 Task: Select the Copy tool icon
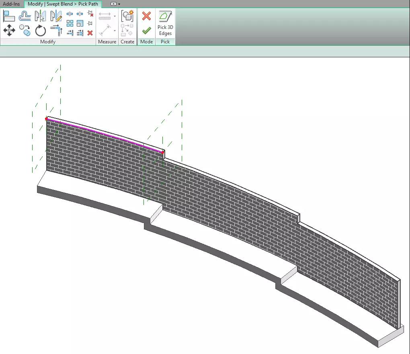click(x=25, y=30)
